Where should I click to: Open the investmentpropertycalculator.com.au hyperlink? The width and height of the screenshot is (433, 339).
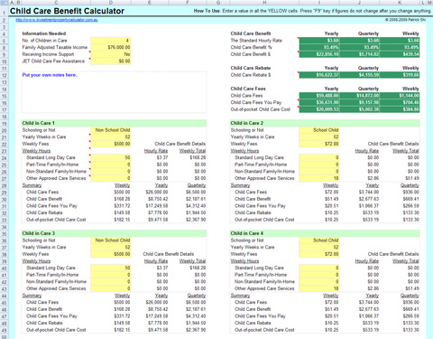tap(57, 20)
